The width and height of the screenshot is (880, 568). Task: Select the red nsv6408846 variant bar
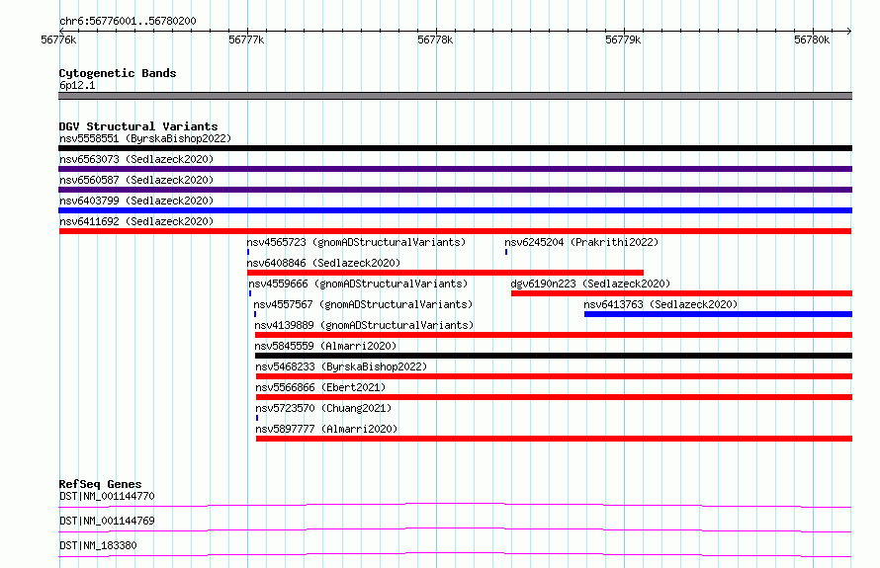point(446,273)
